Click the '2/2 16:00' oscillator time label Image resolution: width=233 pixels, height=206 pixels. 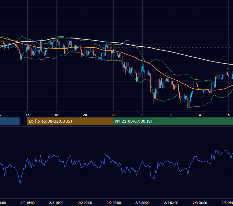[27, 203]
